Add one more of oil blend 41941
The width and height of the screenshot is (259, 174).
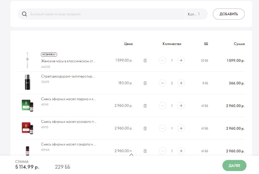click(181, 106)
